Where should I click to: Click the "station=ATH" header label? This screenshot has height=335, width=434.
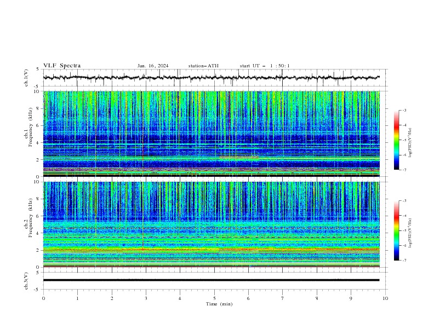click(x=203, y=66)
